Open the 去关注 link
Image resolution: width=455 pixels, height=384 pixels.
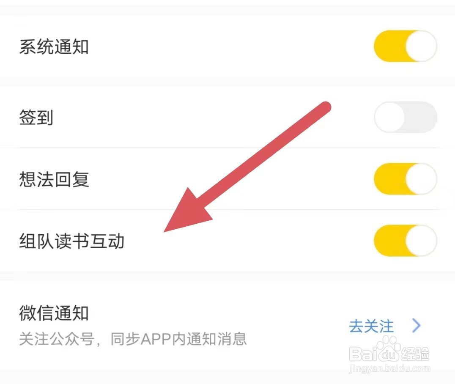tap(371, 326)
